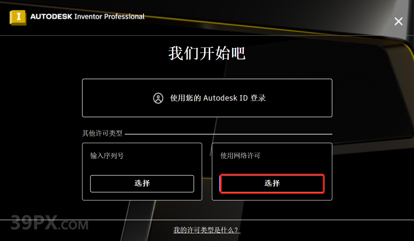This screenshot has width=414, height=241.
Task: Click the yellow Inventor "I" logo icon
Action: click(x=18, y=17)
